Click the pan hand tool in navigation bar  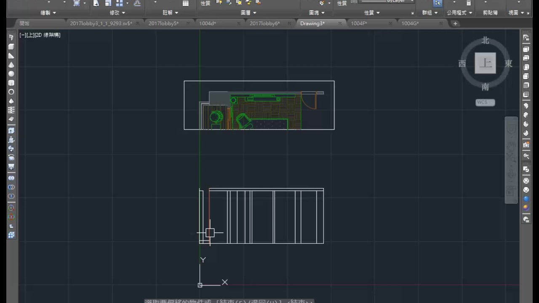coord(511,147)
